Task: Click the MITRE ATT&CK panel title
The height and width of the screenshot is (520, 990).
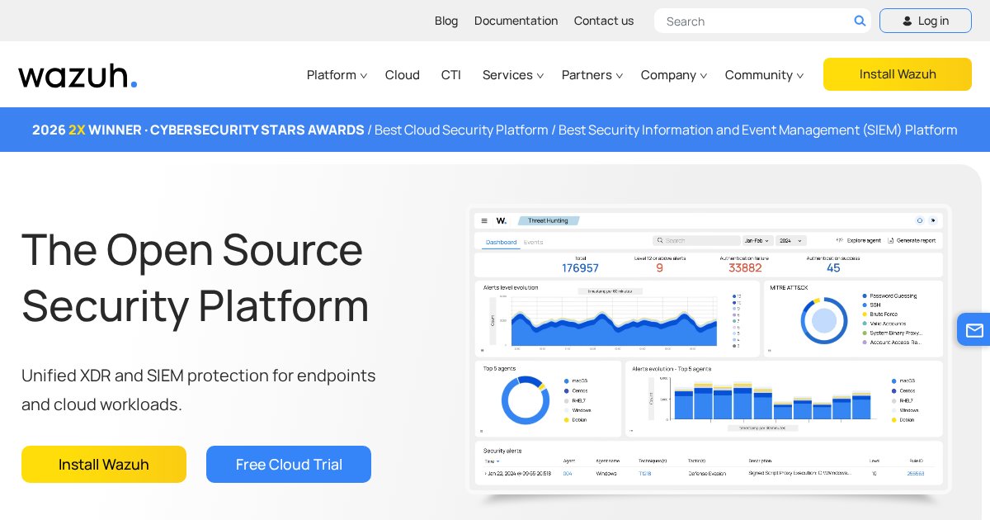Action: [x=789, y=287]
